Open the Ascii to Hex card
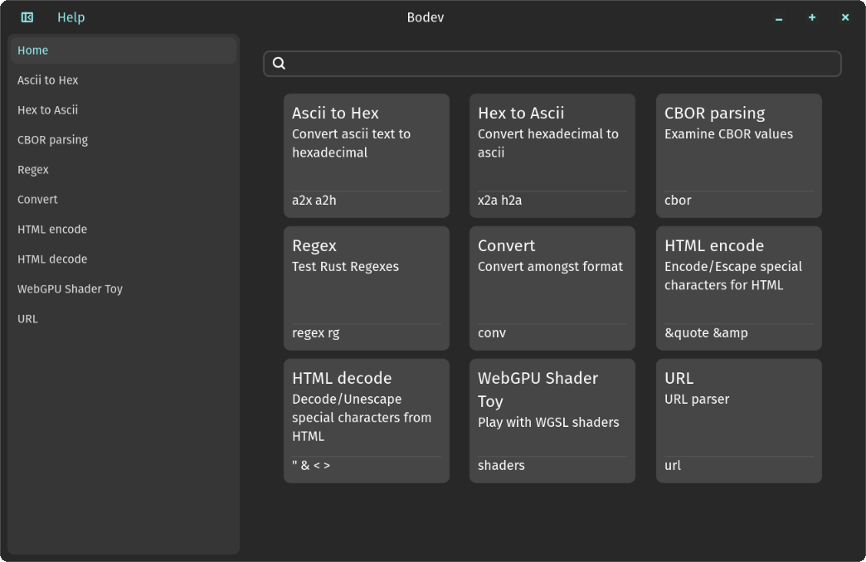Screen dimensions: 866x562 [367, 156]
